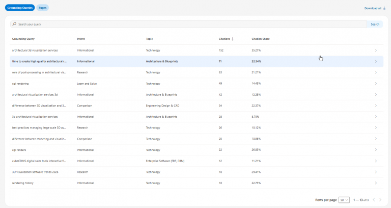
Task: Click the Download all link
Action: (x=373, y=8)
